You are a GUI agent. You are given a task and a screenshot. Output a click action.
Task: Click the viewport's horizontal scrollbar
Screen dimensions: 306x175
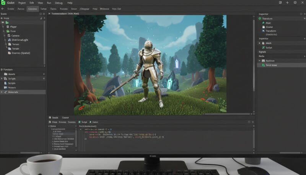pyautogui.click(x=227, y=114)
